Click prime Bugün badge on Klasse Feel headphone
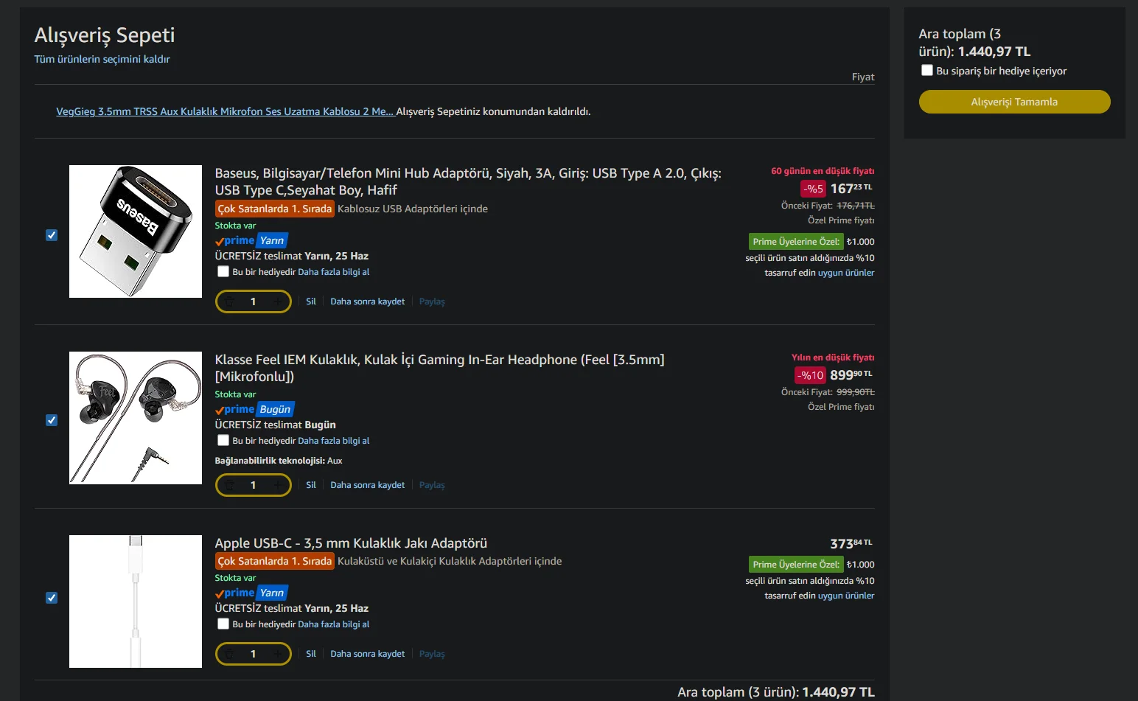Viewport: 1138px width, 701px height. click(255, 409)
